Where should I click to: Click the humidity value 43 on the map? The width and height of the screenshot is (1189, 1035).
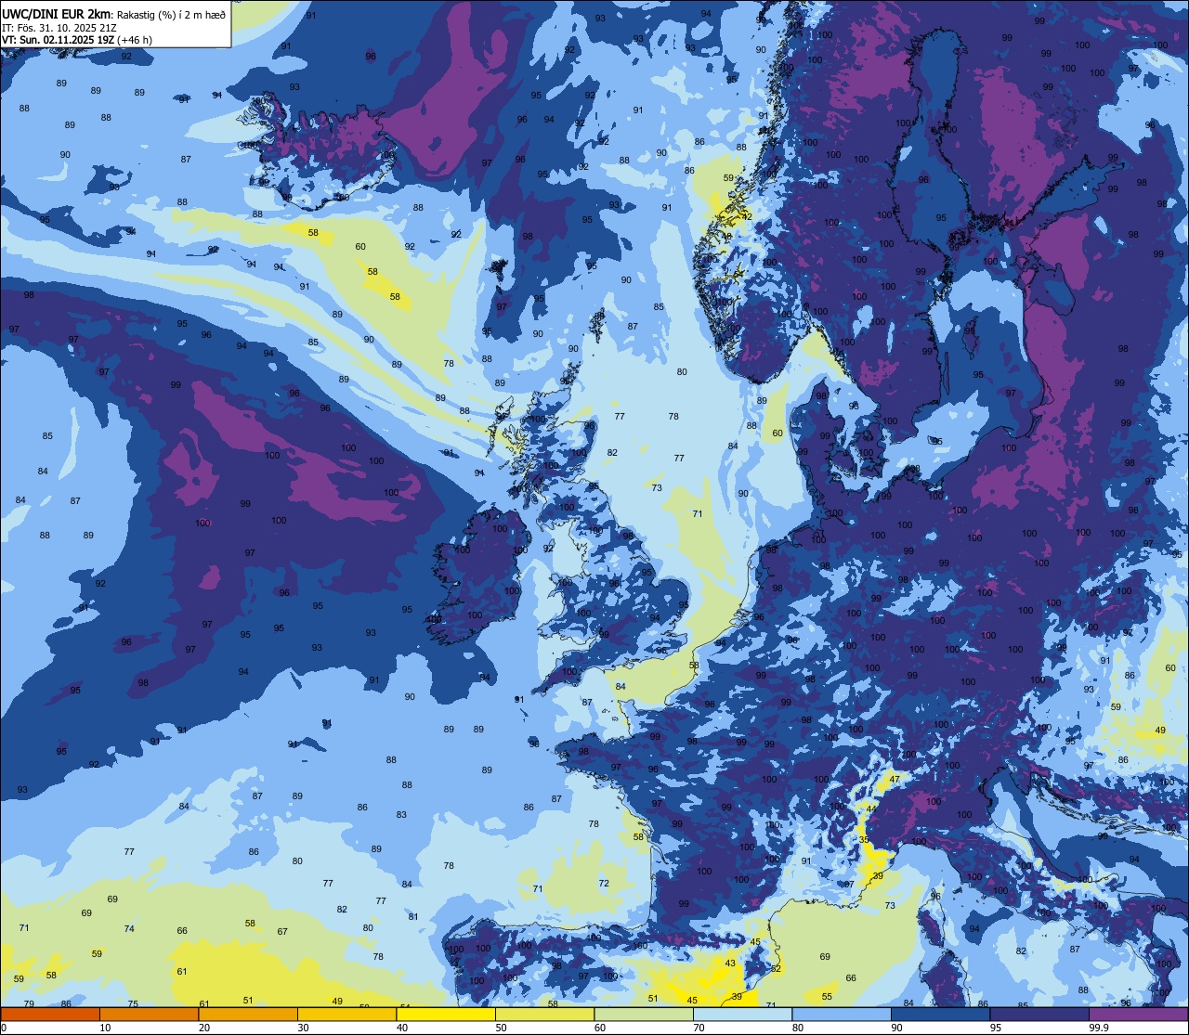click(x=730, y=963)
